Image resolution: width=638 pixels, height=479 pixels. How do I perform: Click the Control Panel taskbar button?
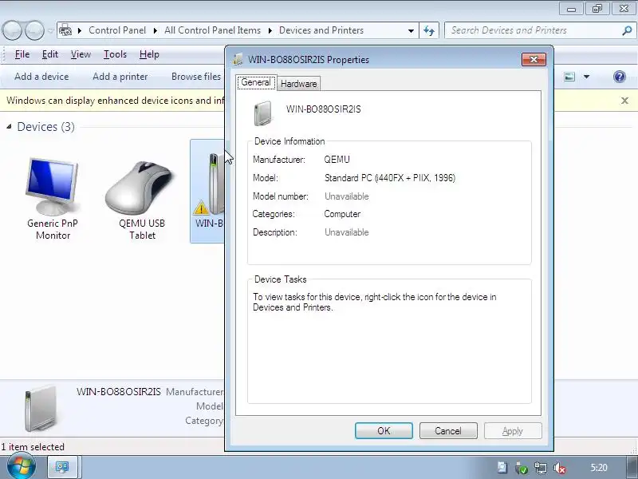(62, 467)
